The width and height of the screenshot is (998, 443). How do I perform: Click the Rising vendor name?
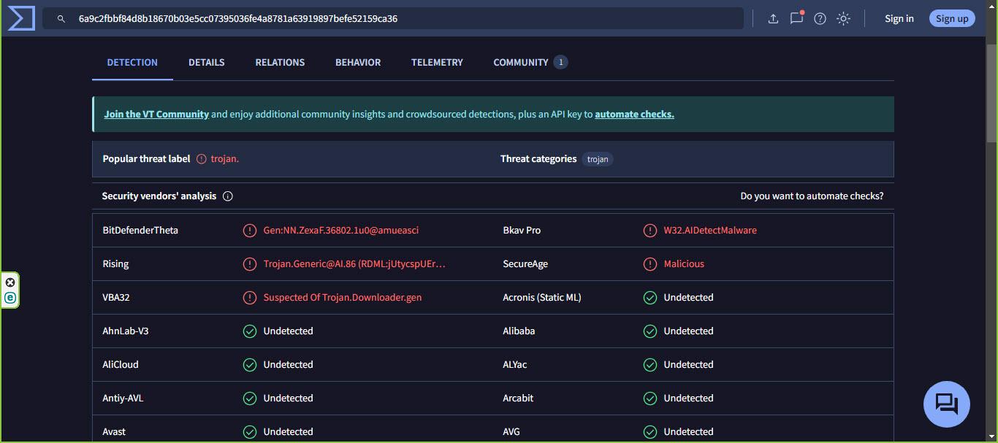coord(115,264)
